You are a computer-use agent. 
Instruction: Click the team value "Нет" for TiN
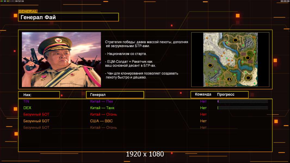point(203,101)
